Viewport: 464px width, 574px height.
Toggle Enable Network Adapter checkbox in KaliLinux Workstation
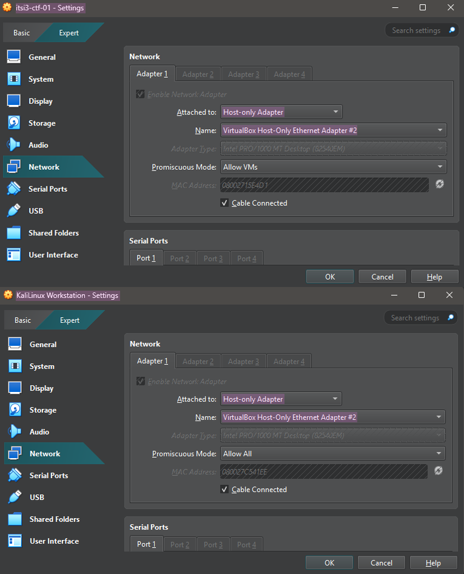[x=141, y=381]
